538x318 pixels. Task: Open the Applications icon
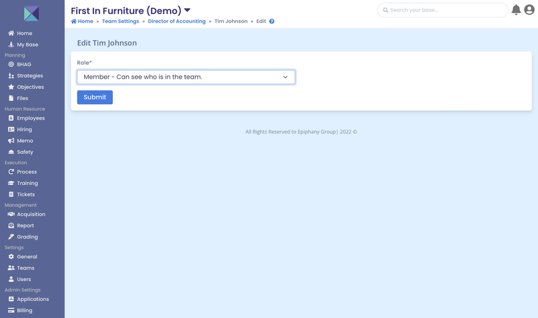[x=11, y=299]
